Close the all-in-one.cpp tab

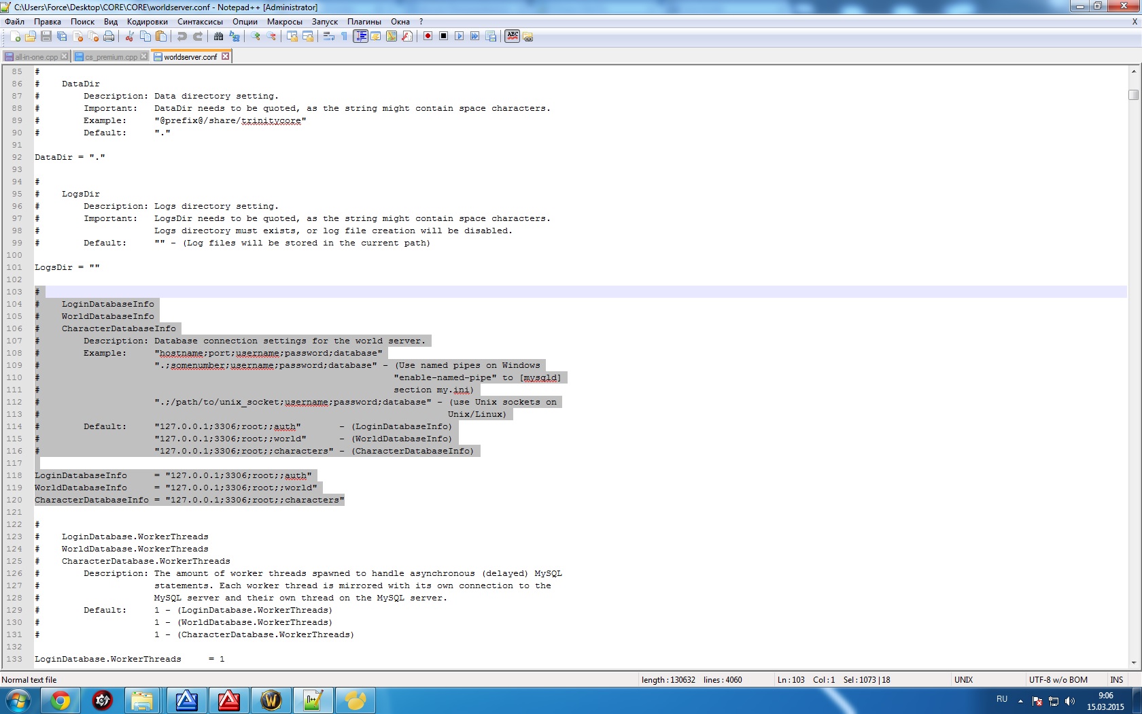(x=64, y=56)
